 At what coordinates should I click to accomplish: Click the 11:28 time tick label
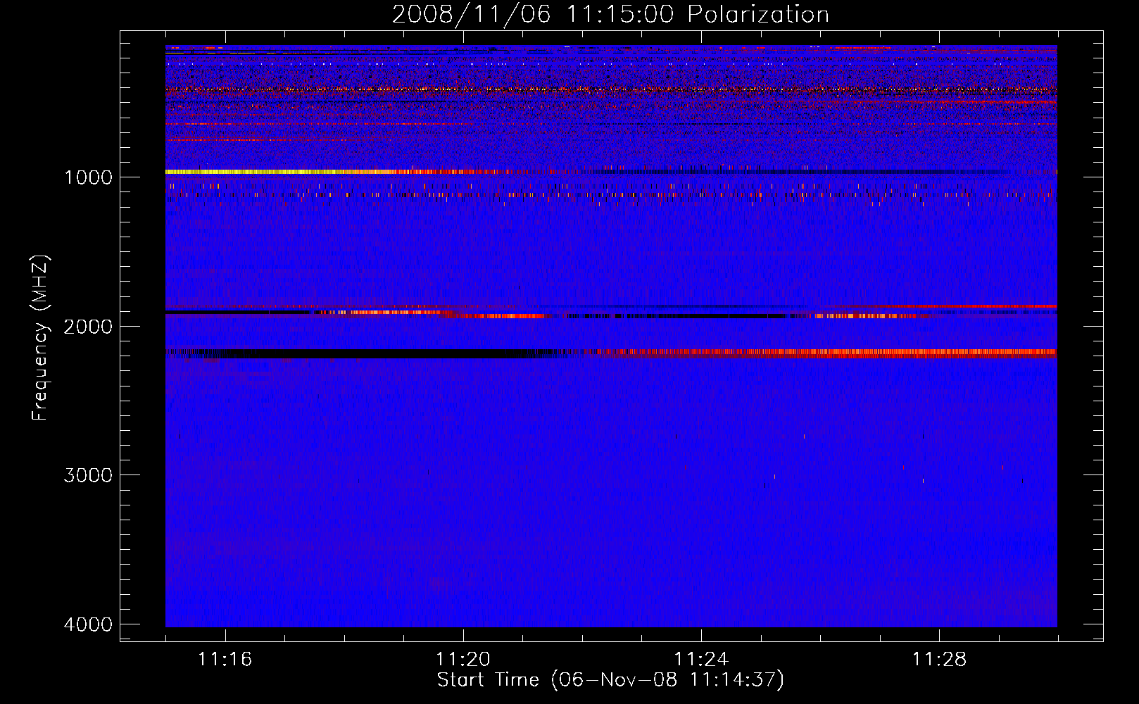click(x=940, y=660)
